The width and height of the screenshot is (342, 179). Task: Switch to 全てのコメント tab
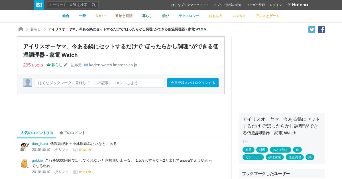(x=72, y=133)
